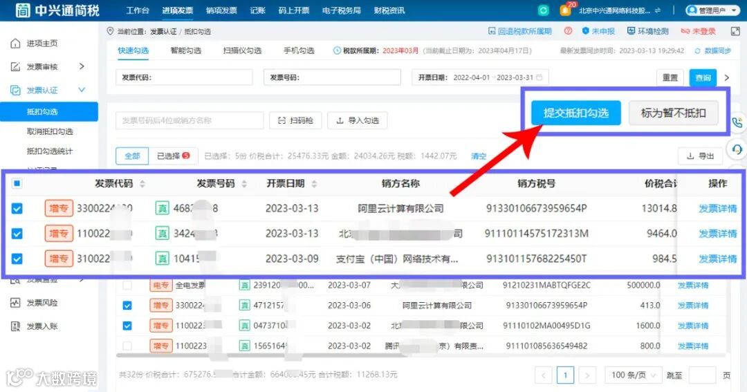Image resolution: width=747 pixels, height=392 pixels.
Task: Focus the 跳至 page number input
Action: point(702,375)
